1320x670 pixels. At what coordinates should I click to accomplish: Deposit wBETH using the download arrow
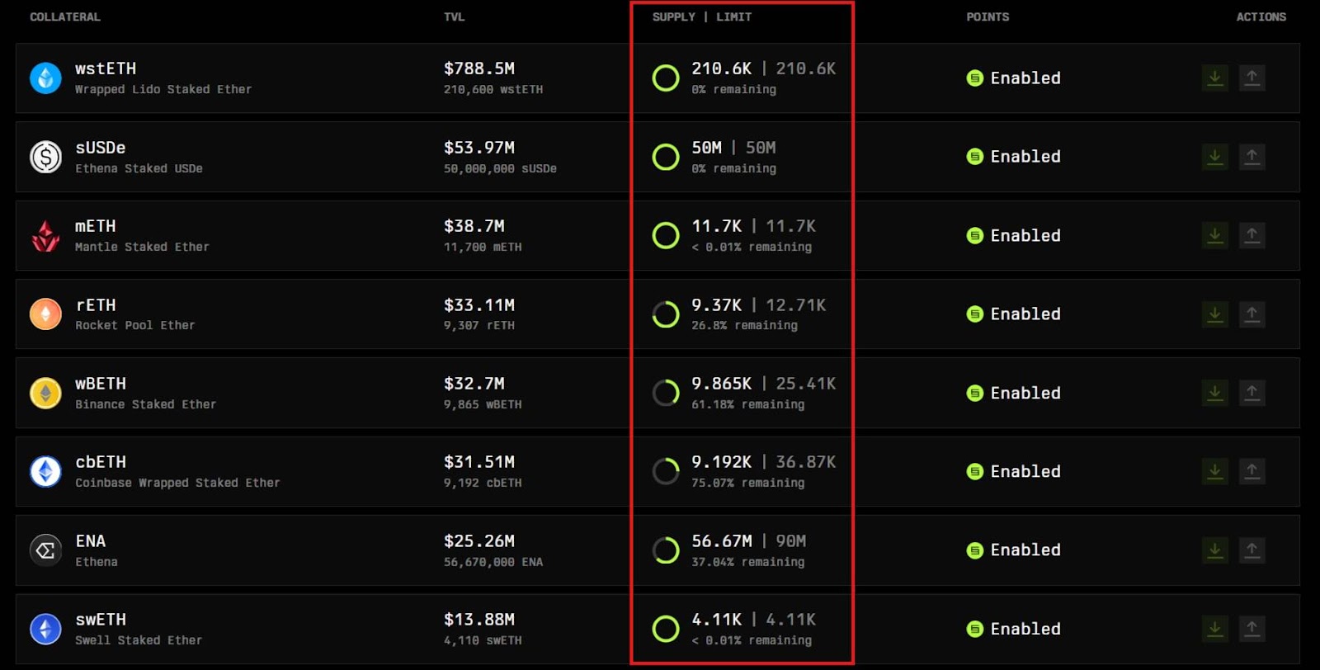pos(1215,394)
